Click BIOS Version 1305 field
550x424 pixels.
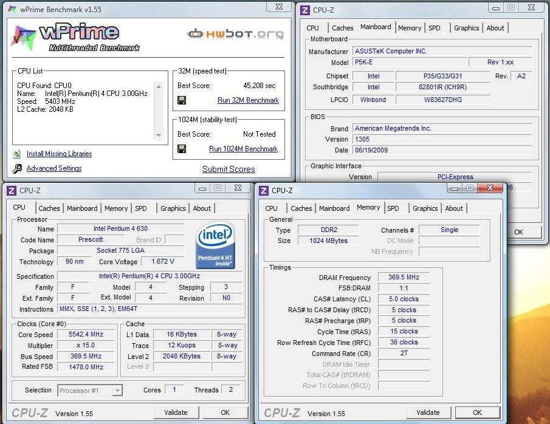click(x=442, y=139)
